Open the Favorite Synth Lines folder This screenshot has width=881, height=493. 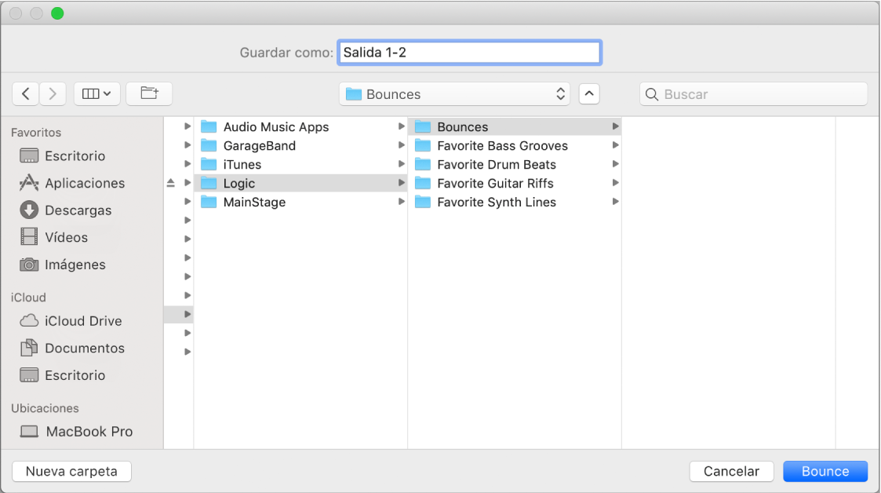tap(496, 203)
